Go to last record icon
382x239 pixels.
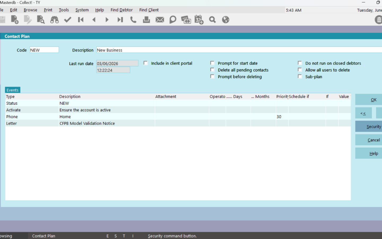click(120, 20)
